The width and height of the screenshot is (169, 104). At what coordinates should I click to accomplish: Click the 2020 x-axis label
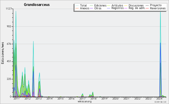(x=115, y=99)
